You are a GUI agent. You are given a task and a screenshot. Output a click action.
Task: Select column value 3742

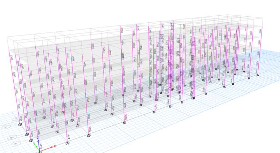57,113
